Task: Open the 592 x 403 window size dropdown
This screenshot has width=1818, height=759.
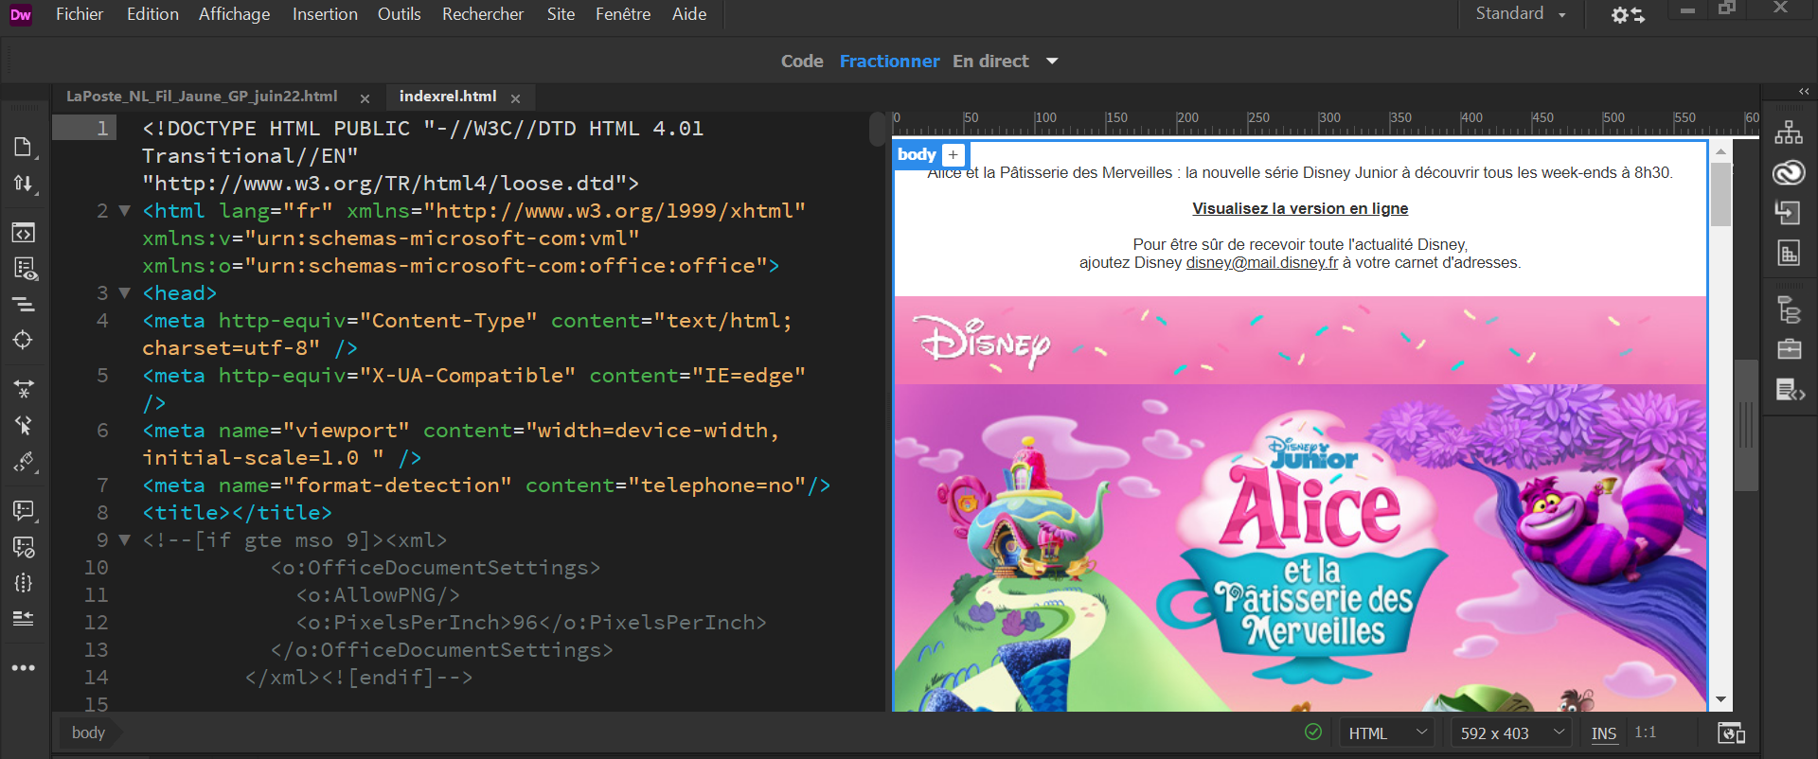Action: point(1512,733)
